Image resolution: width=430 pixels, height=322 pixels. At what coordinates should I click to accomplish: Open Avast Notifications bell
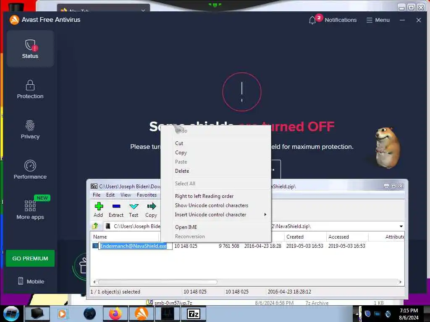pos(333,20)
